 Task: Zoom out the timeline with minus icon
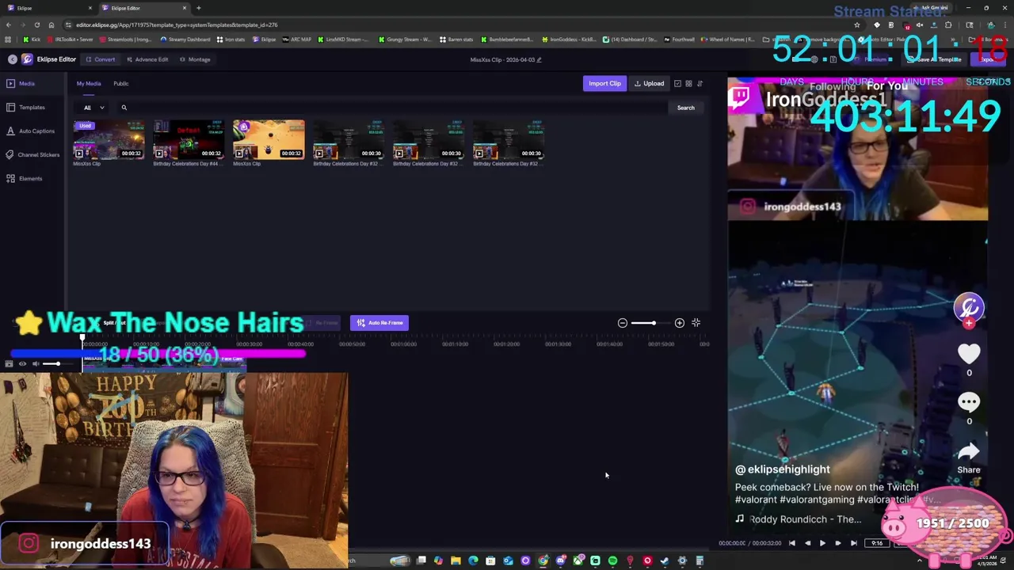[x=623, y=323]
